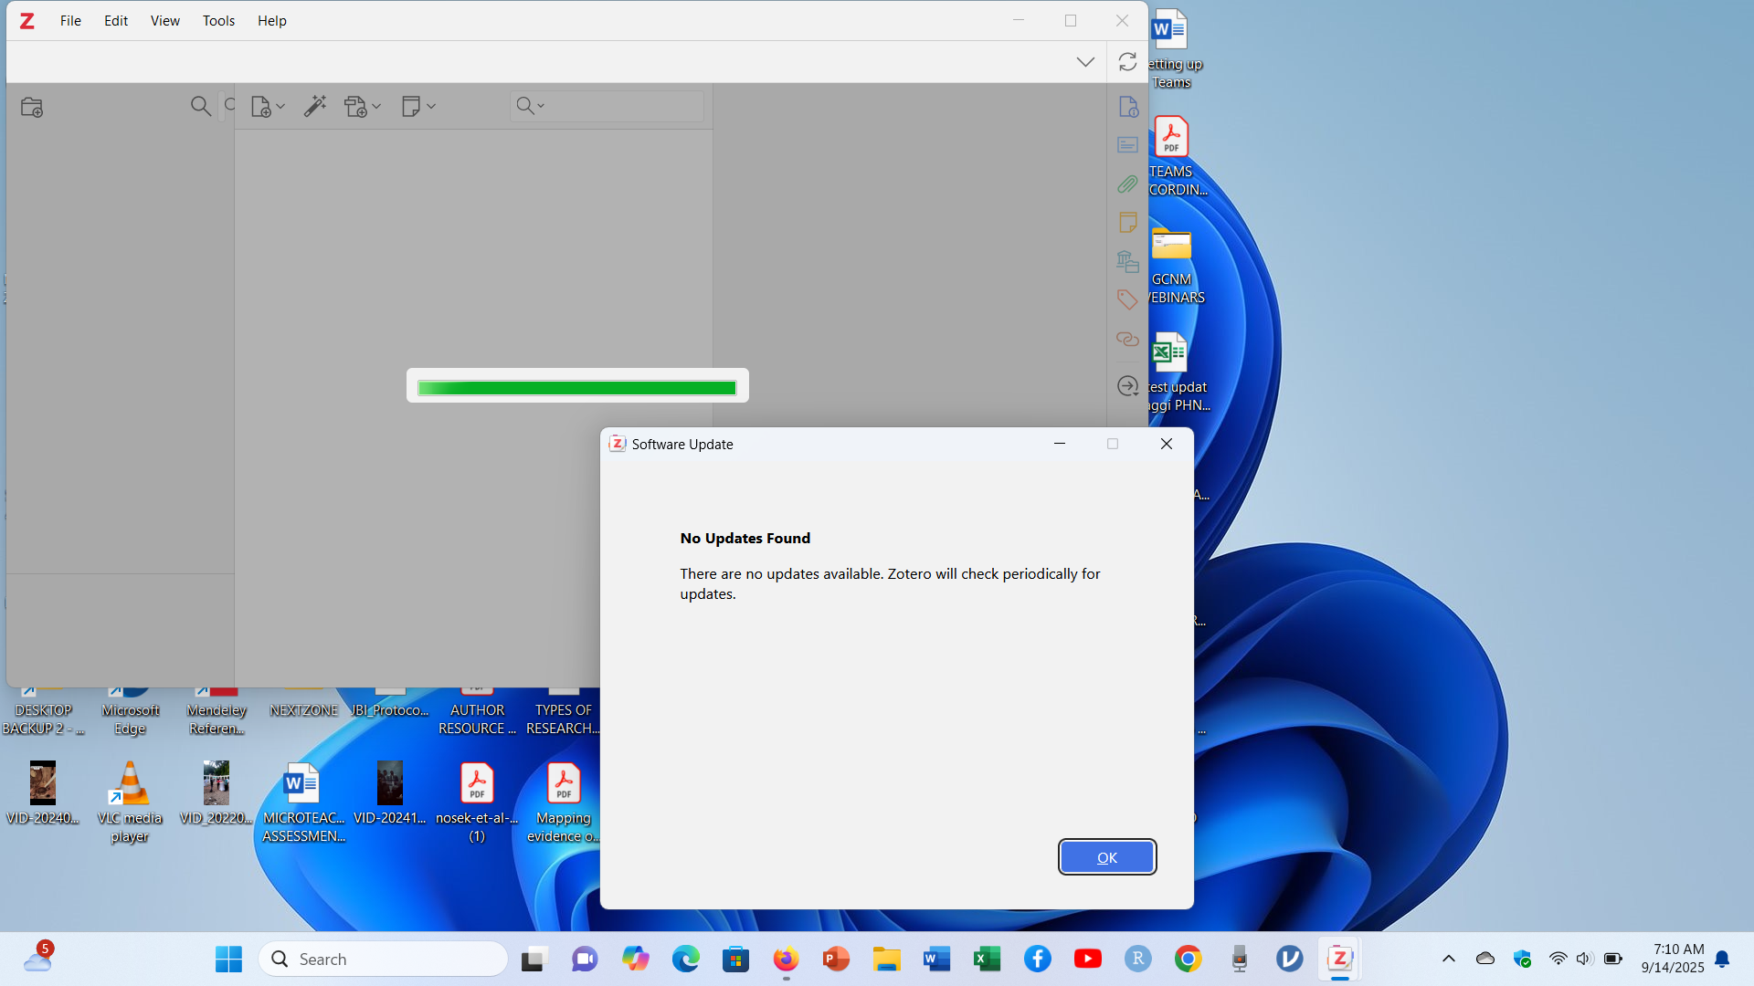Open the File menu in Zotero

[x=70, y=20]
